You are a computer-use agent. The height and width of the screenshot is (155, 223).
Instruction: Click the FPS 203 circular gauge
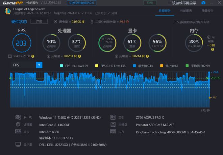click(22, 43)
